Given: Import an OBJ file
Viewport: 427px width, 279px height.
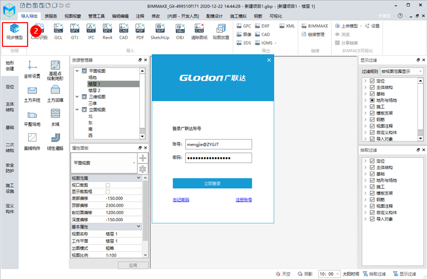Looking at the screenshot, I should point(180,32).
